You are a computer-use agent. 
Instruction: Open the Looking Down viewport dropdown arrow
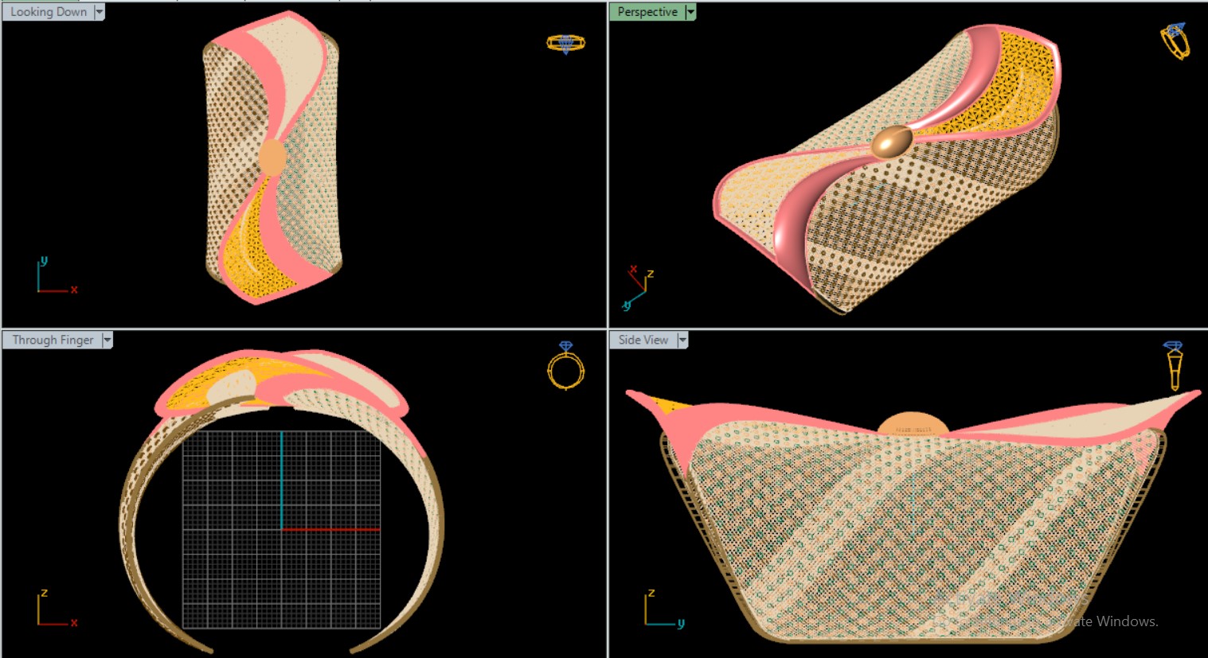pyautogui.click(x=100, y=12)
